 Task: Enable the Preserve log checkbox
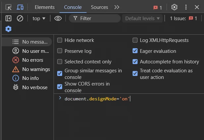[x=60, y=51]
